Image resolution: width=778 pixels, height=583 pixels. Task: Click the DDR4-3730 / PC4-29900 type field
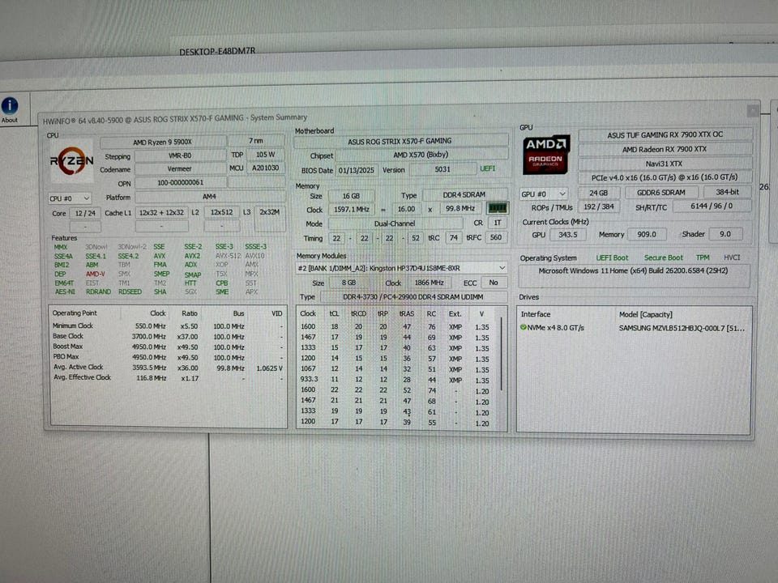click(x=413, y=297)
